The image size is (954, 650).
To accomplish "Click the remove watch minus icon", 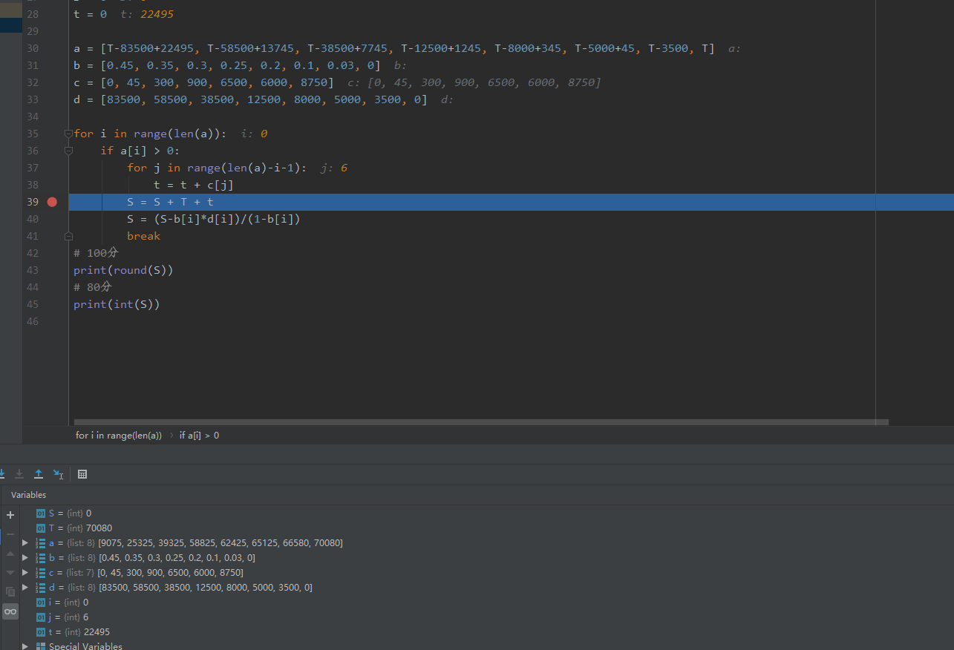I will tap(10, 534).
